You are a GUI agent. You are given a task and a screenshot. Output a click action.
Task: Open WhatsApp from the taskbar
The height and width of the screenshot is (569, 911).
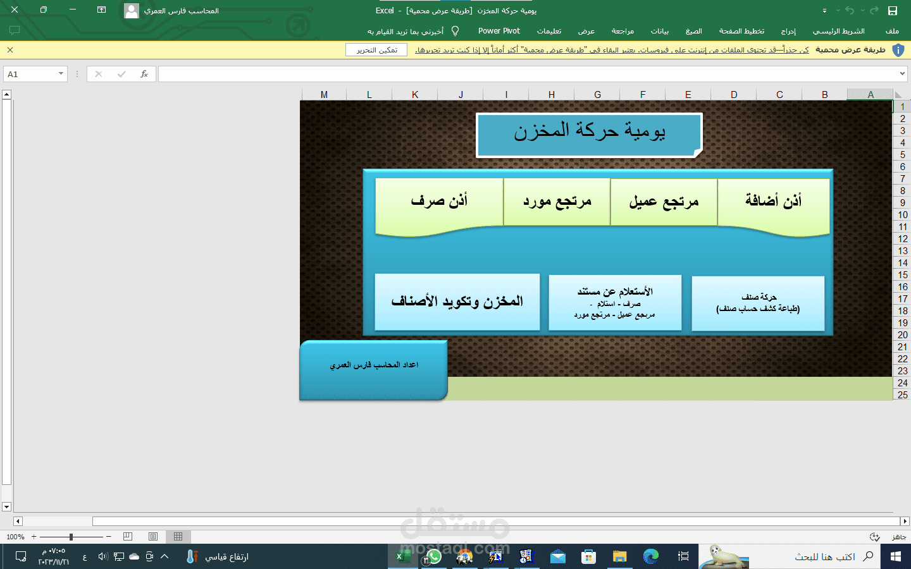pyautogui.click(x=433, y=556)
